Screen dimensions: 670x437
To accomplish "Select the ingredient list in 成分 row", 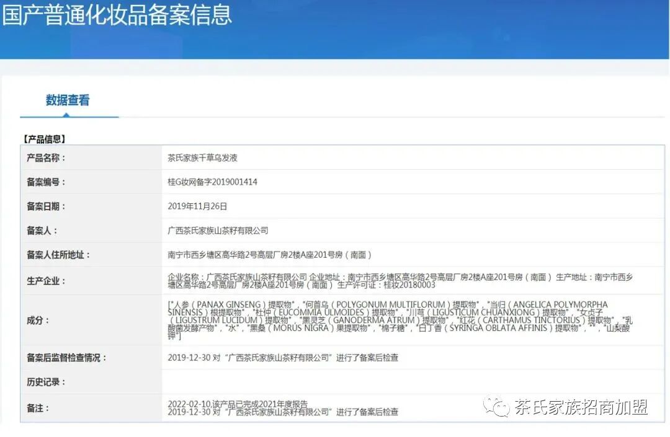I will pyautogui.click(x=400, y=320).
